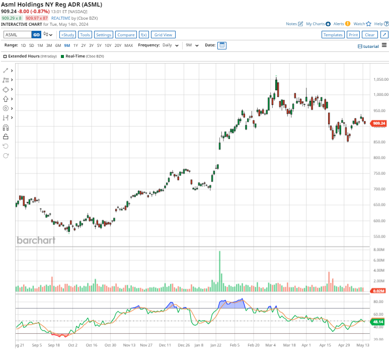This screenshot has height=351, width=389.
Task: Select the 1Y range option
Action: [76, 45]
